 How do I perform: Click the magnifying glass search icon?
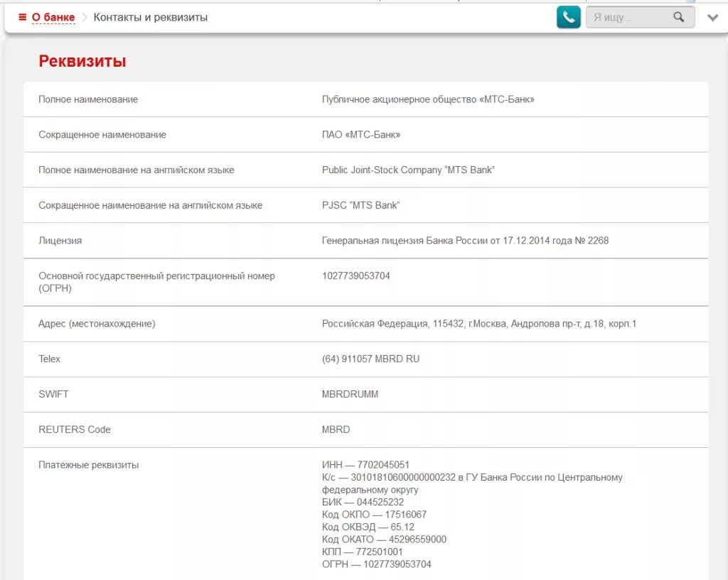678,17
